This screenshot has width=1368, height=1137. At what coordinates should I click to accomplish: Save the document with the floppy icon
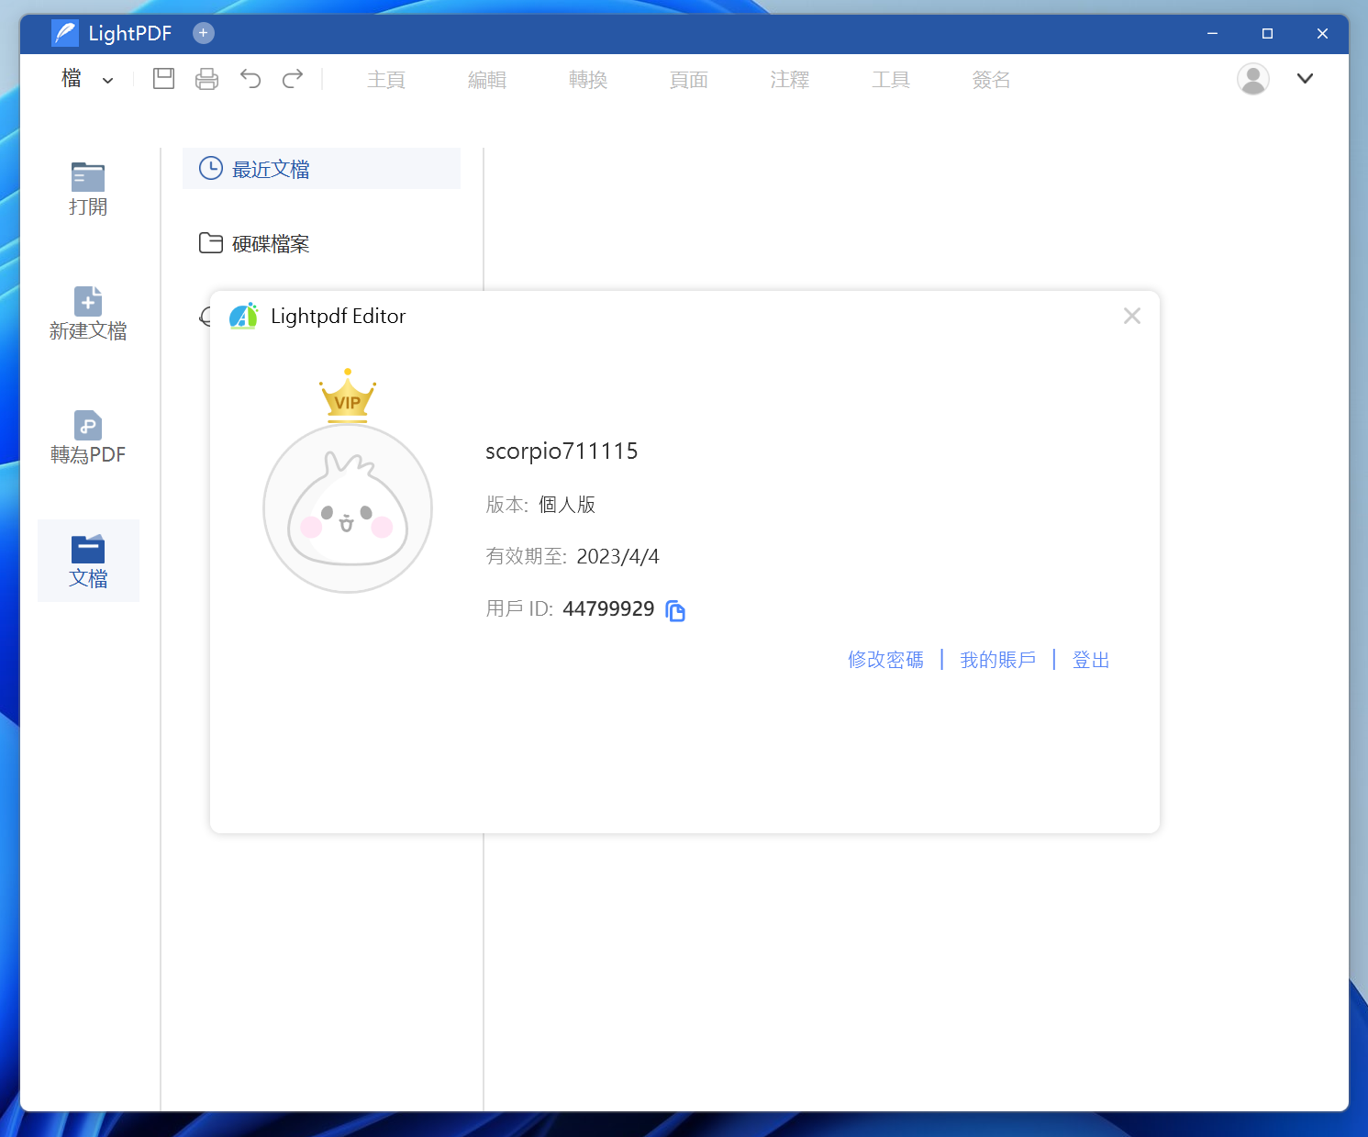164,79
